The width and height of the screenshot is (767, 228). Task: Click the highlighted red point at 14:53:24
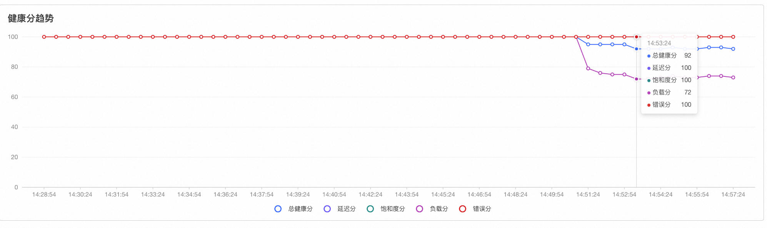click(637, 37)
